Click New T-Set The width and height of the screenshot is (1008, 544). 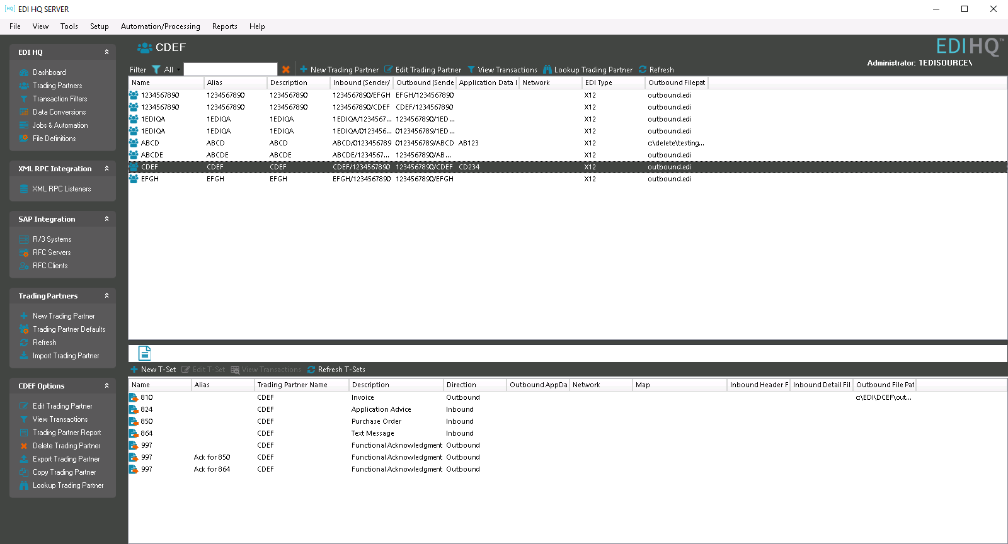point(153,370)
